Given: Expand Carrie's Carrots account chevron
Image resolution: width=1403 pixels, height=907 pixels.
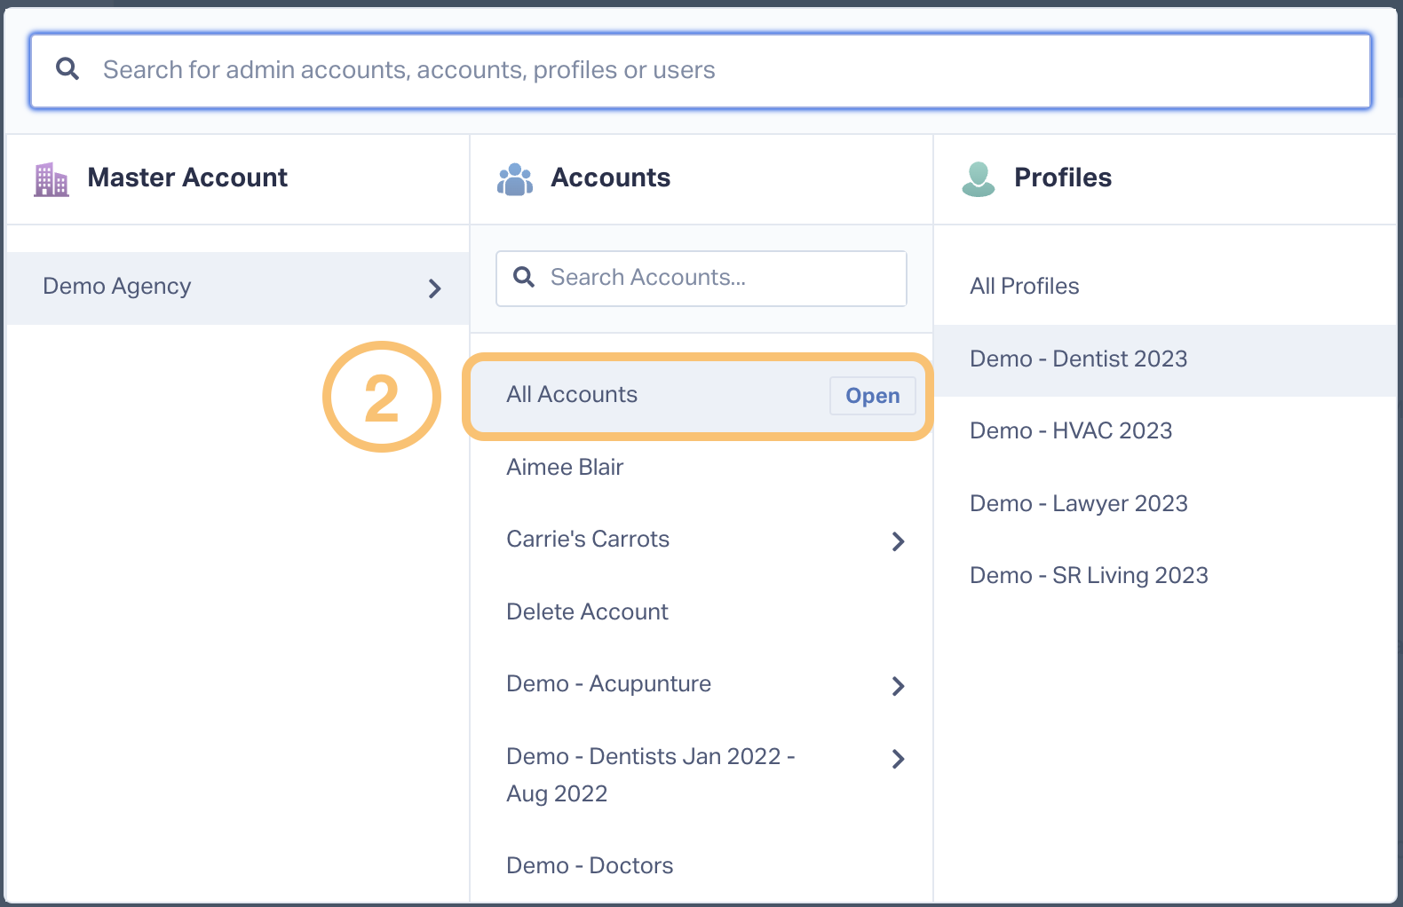Looking at the screenshot, I should point(898,541).
